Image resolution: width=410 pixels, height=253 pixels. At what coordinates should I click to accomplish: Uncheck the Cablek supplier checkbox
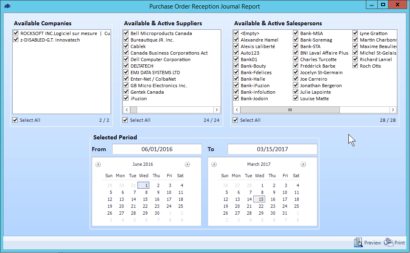point(126,46)
